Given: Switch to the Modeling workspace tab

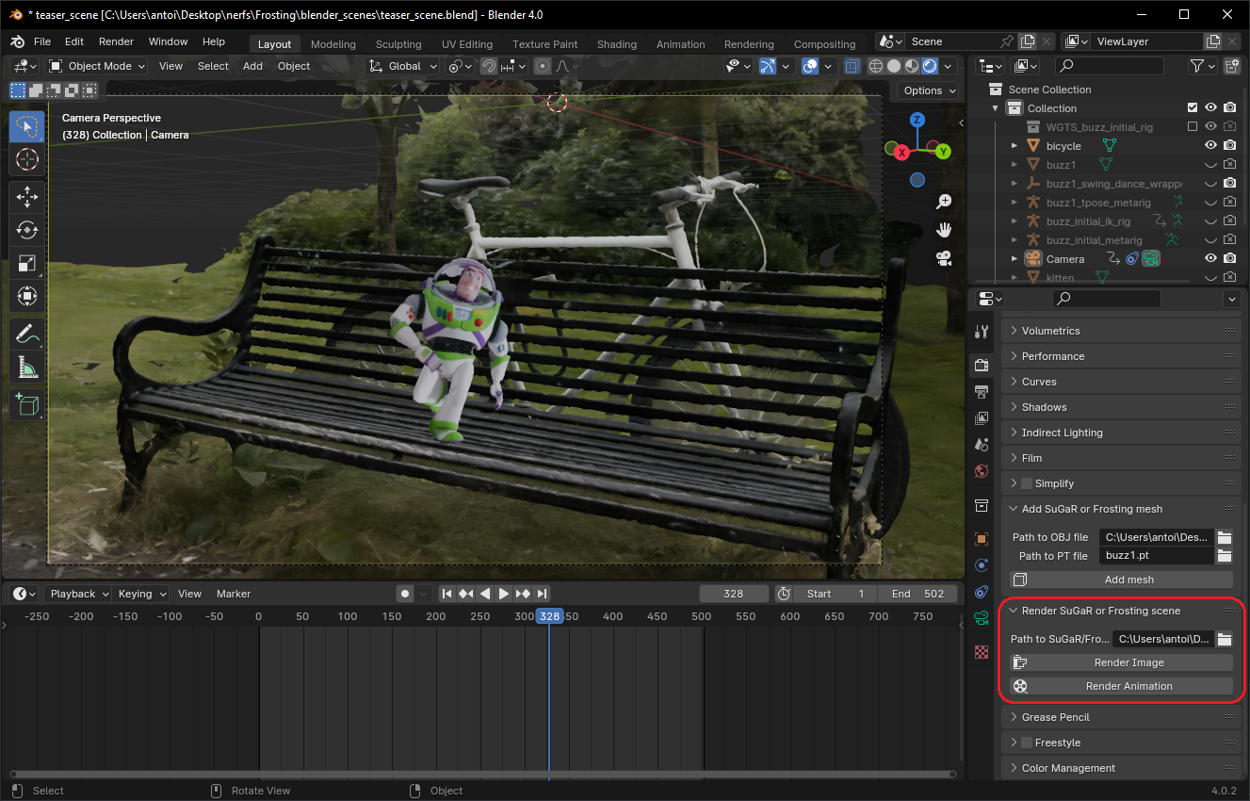Looking at the screenshot, I should coord(333,44).
